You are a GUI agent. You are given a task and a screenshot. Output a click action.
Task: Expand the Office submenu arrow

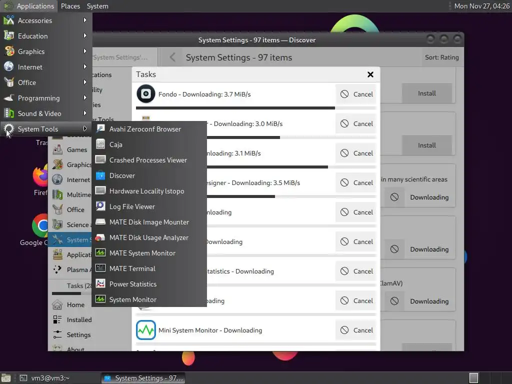point(85,82)
